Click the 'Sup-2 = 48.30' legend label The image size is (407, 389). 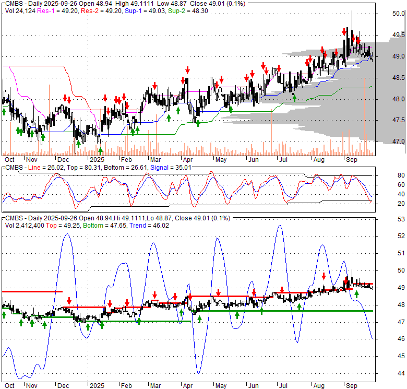coord(188,11)
